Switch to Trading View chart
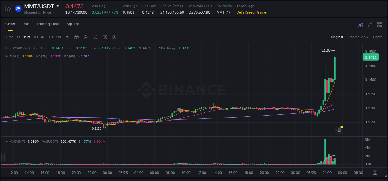 click(x=358, y=37)
